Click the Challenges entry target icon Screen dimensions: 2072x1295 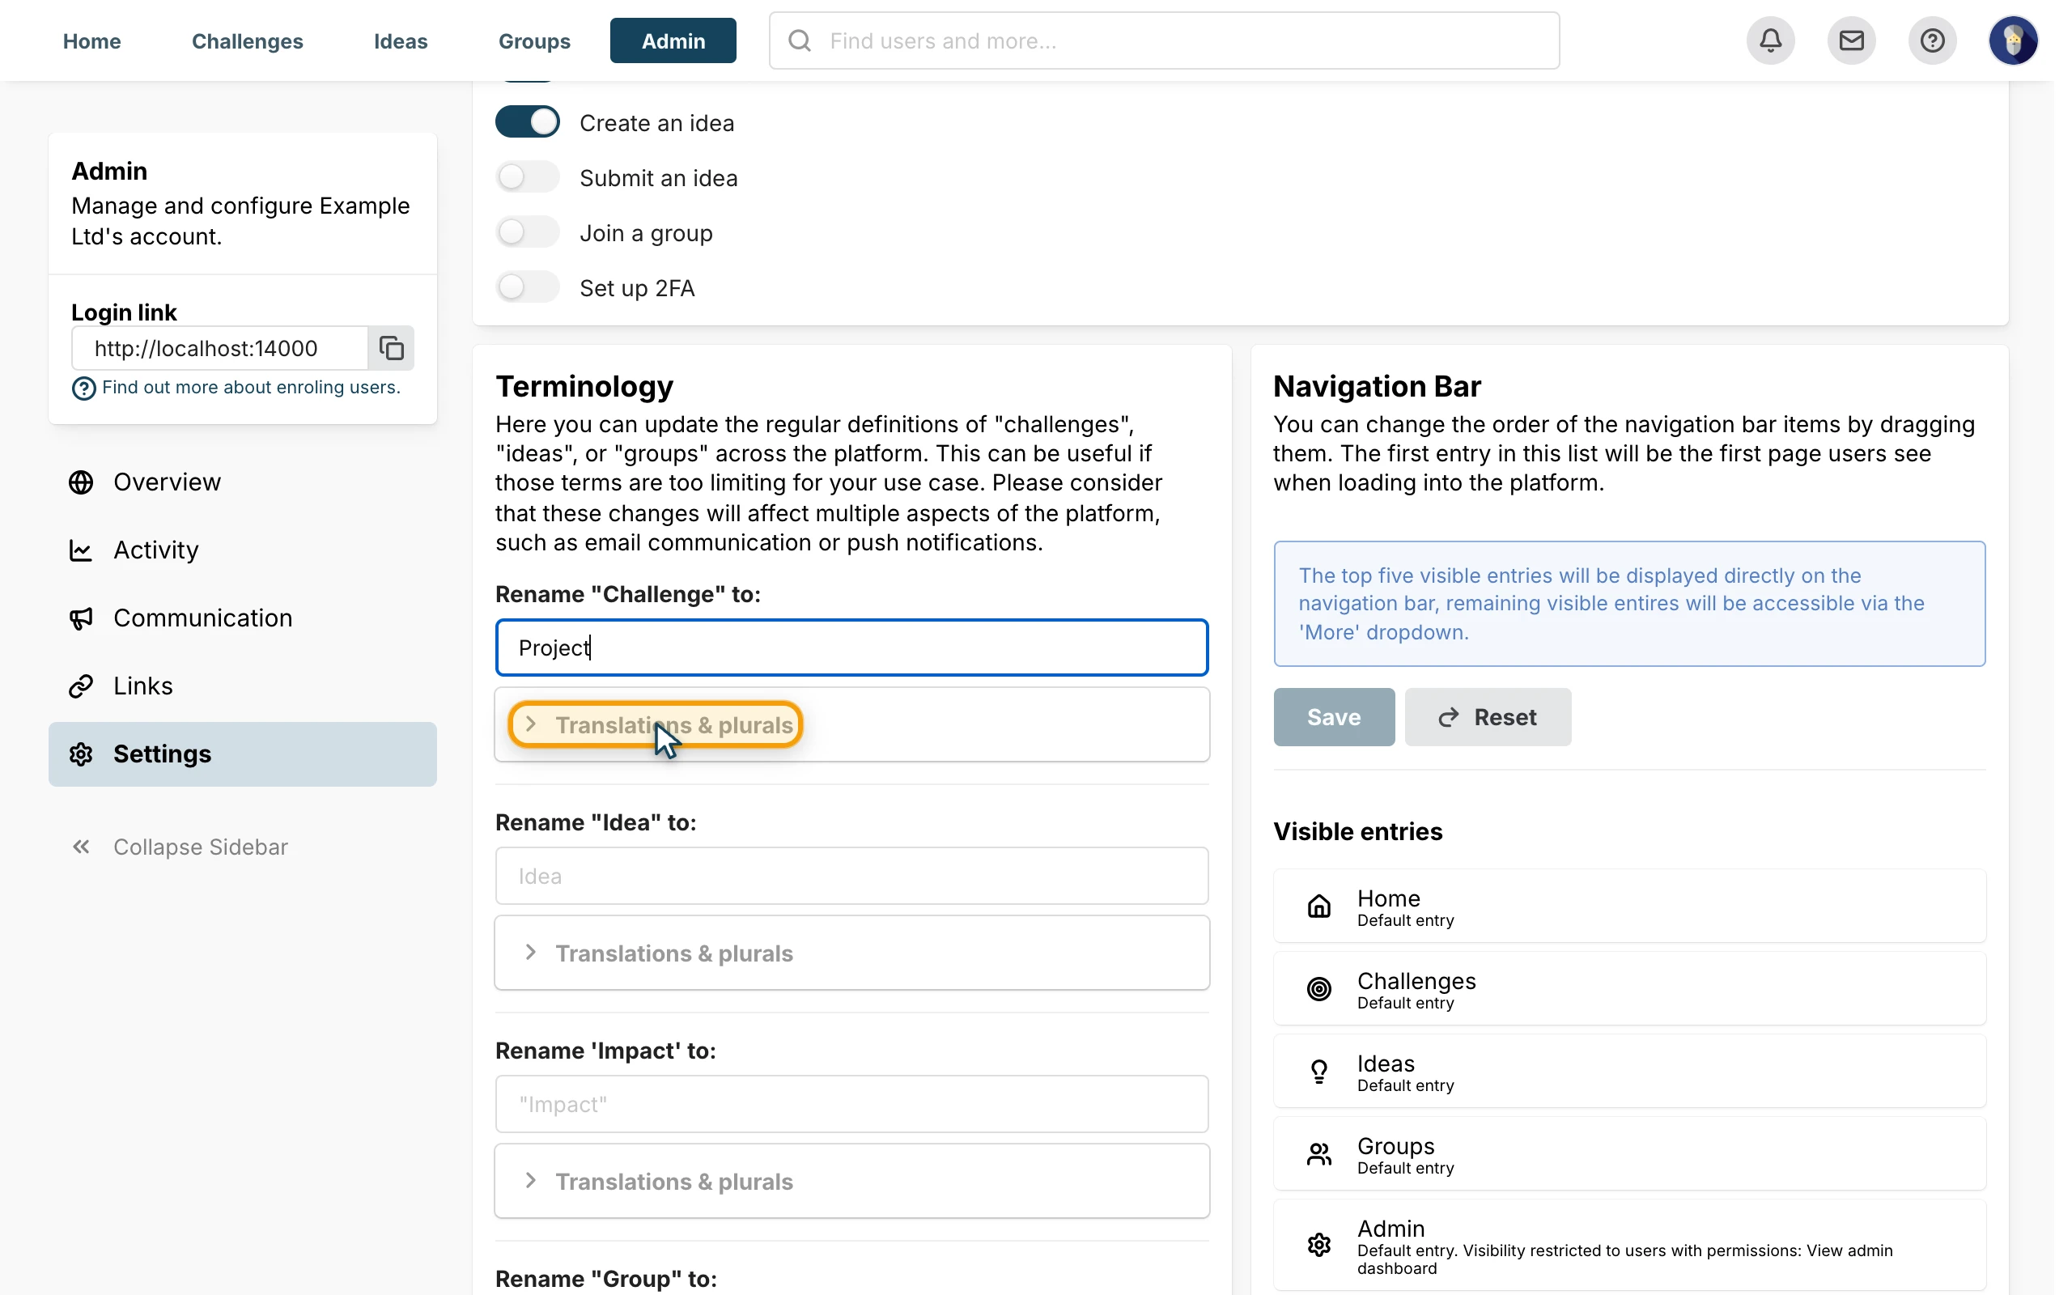(1319, 988)
